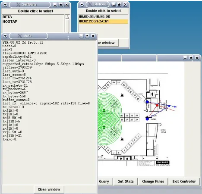Close the Station List window via X
The height and width of the screenshot is (194, 202).
[125, 5]
